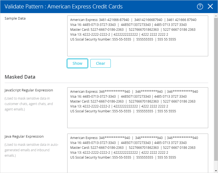Click the auto-generated emails description under Java label

(31, 150)
